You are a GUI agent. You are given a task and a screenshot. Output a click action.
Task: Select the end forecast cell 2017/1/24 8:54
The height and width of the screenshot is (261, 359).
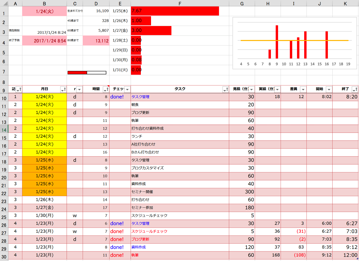coord(44,40)
